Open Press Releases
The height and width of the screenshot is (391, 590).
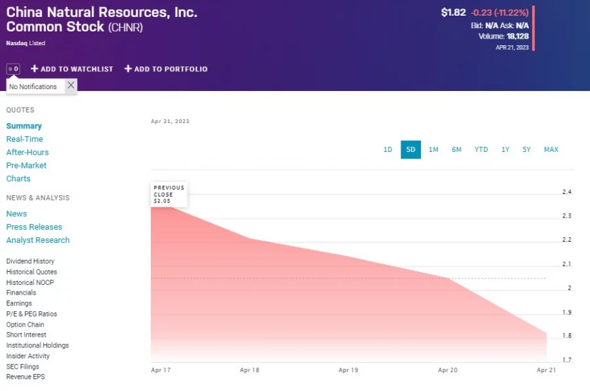[x=34, y=227]
